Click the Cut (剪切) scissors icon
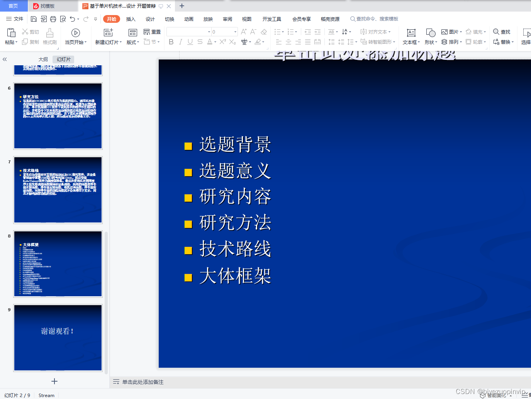 (25, 32)
